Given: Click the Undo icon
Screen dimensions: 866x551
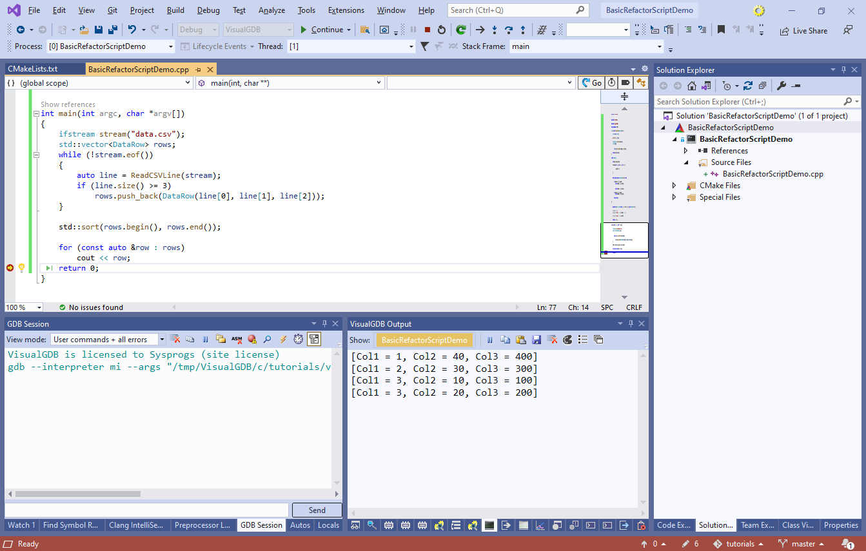Looking at the screenshot, I should 132,30.
